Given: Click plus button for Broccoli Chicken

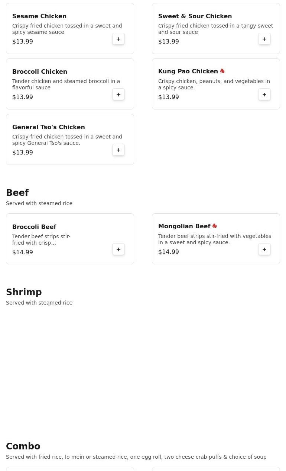Looking at the screenshot, I should [118, 95].
